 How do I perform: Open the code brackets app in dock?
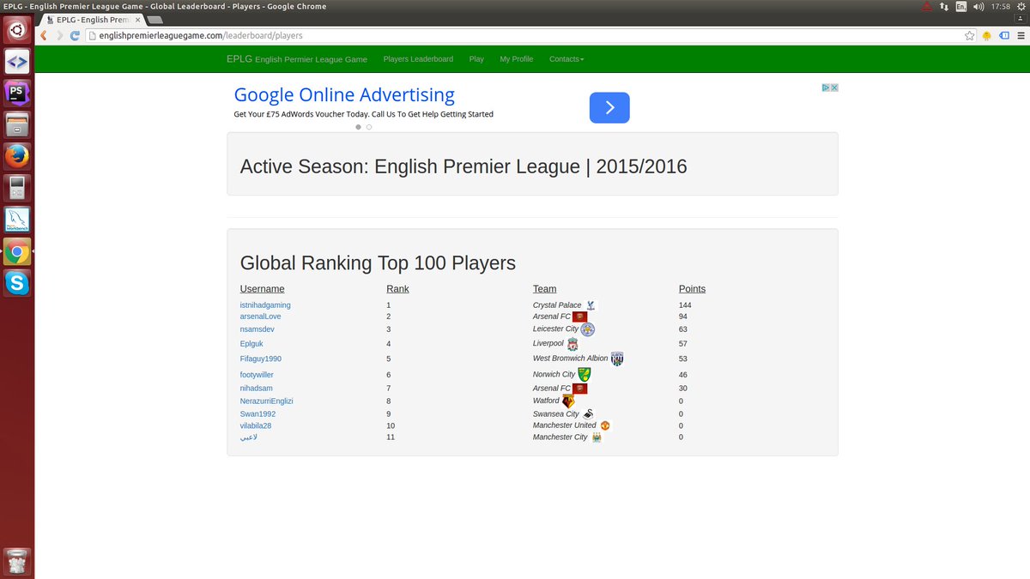(x=17, y=62)
